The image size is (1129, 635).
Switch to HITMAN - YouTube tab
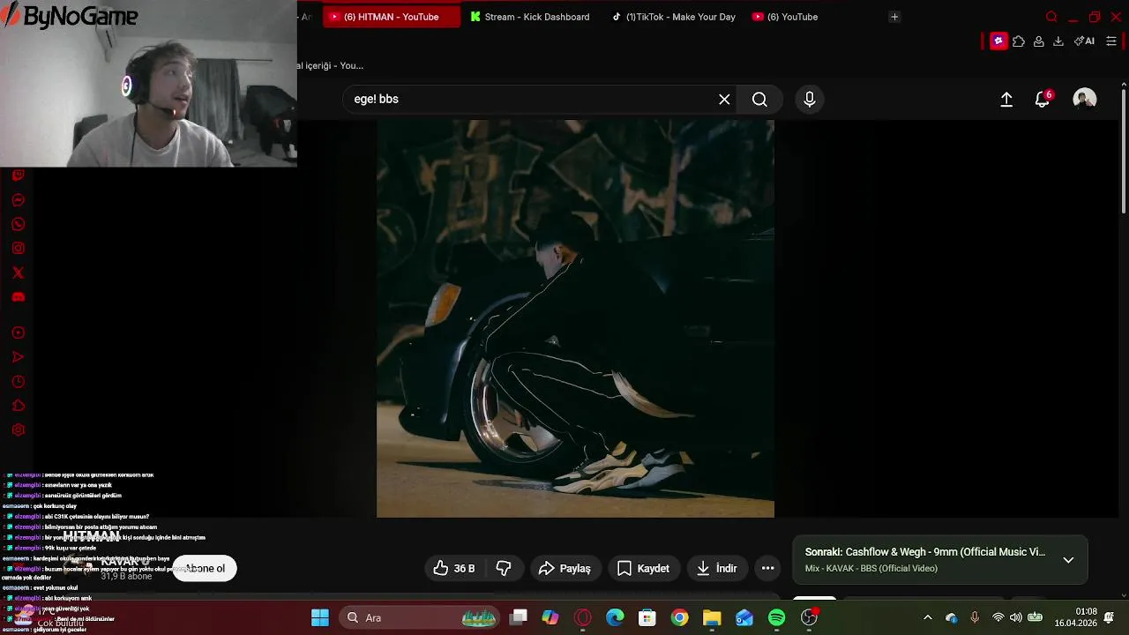392,17
